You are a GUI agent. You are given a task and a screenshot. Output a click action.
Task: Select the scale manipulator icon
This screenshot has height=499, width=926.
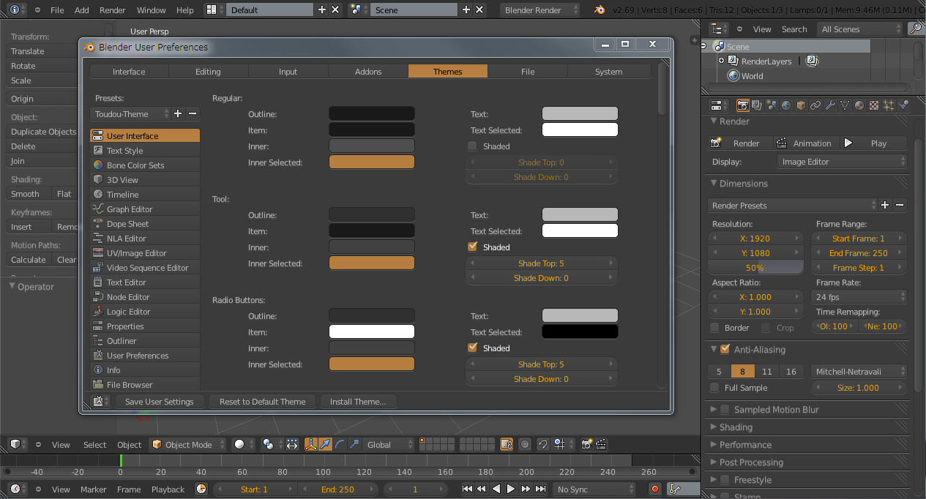point(354,444)
